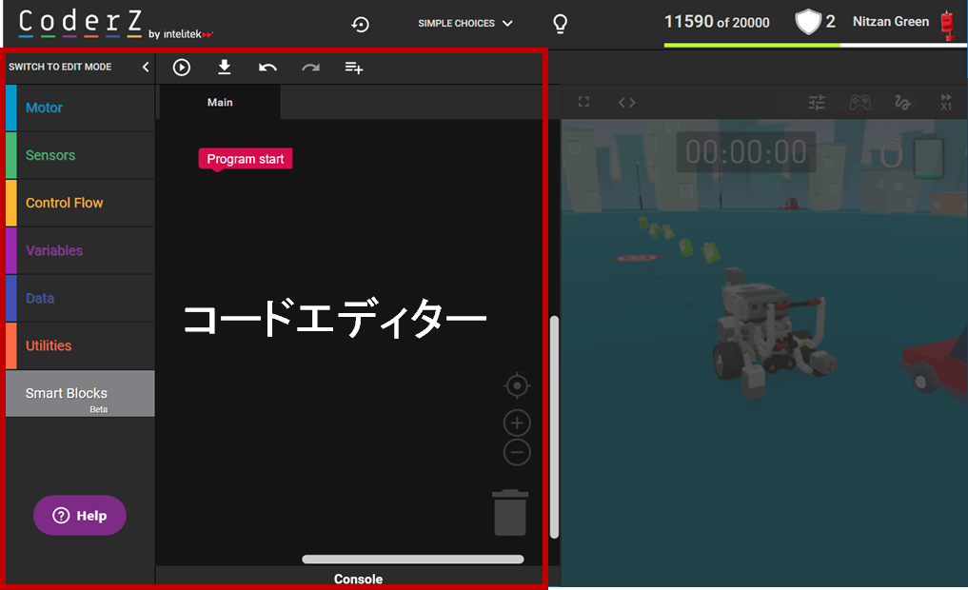The height and width of the screenshot is (590, 968).
Task: Expand the Console panel
Action: (358, 579)
